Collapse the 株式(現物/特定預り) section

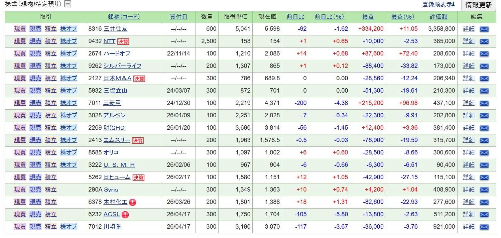[68, 4]
